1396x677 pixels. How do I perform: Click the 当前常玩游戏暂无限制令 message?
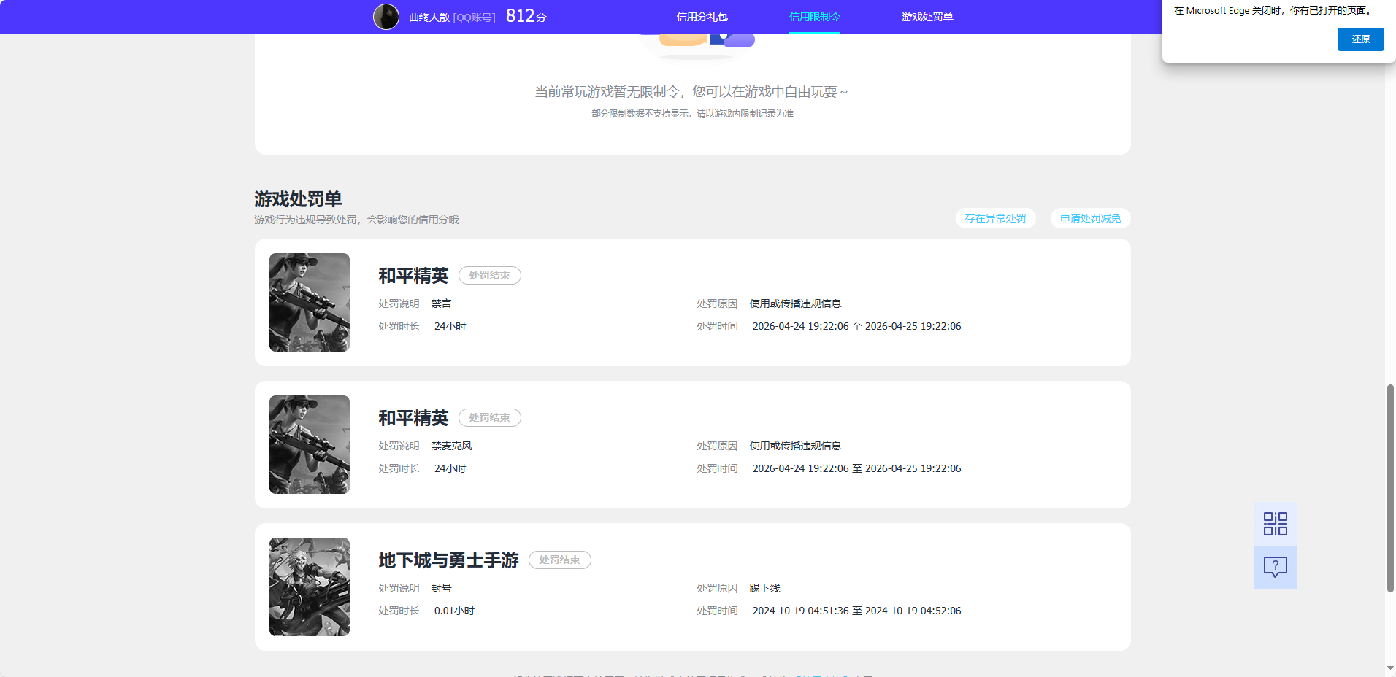[x=691, y=92]
